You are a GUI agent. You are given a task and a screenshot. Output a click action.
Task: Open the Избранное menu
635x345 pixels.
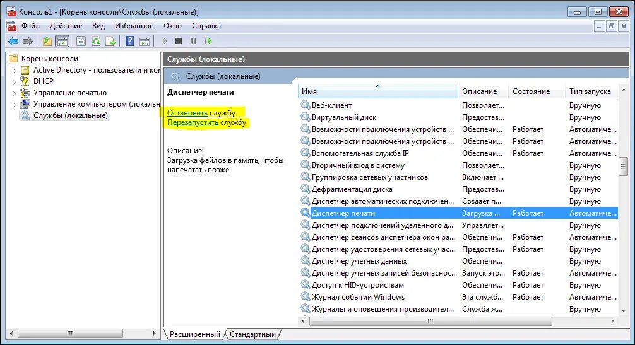point(134,26)
